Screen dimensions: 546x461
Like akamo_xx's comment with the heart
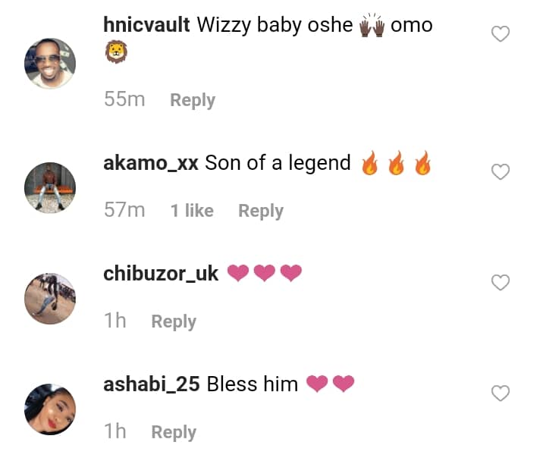coord(500,172)
